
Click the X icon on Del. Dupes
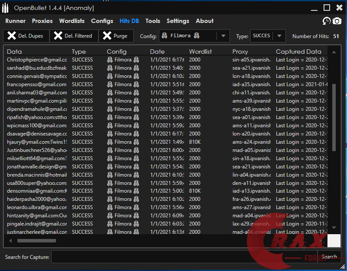pos(12,35)
